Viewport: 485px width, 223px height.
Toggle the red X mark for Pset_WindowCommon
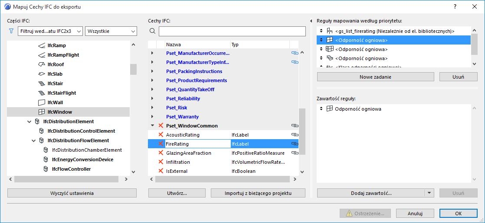(161, 126)
